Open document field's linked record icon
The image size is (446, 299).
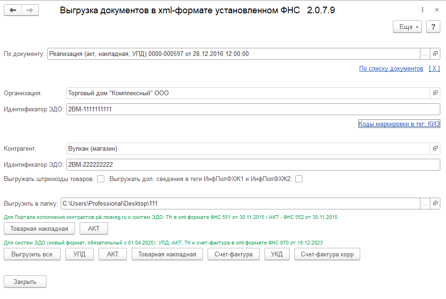[x=435, y=54]
